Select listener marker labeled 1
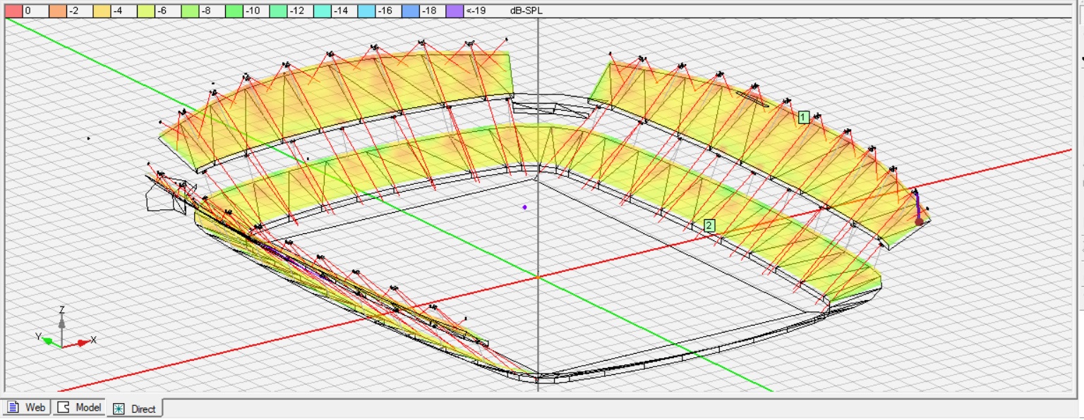 point(803,118)
